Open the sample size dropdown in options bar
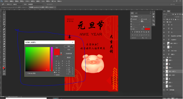 click(x=18, y=4)
